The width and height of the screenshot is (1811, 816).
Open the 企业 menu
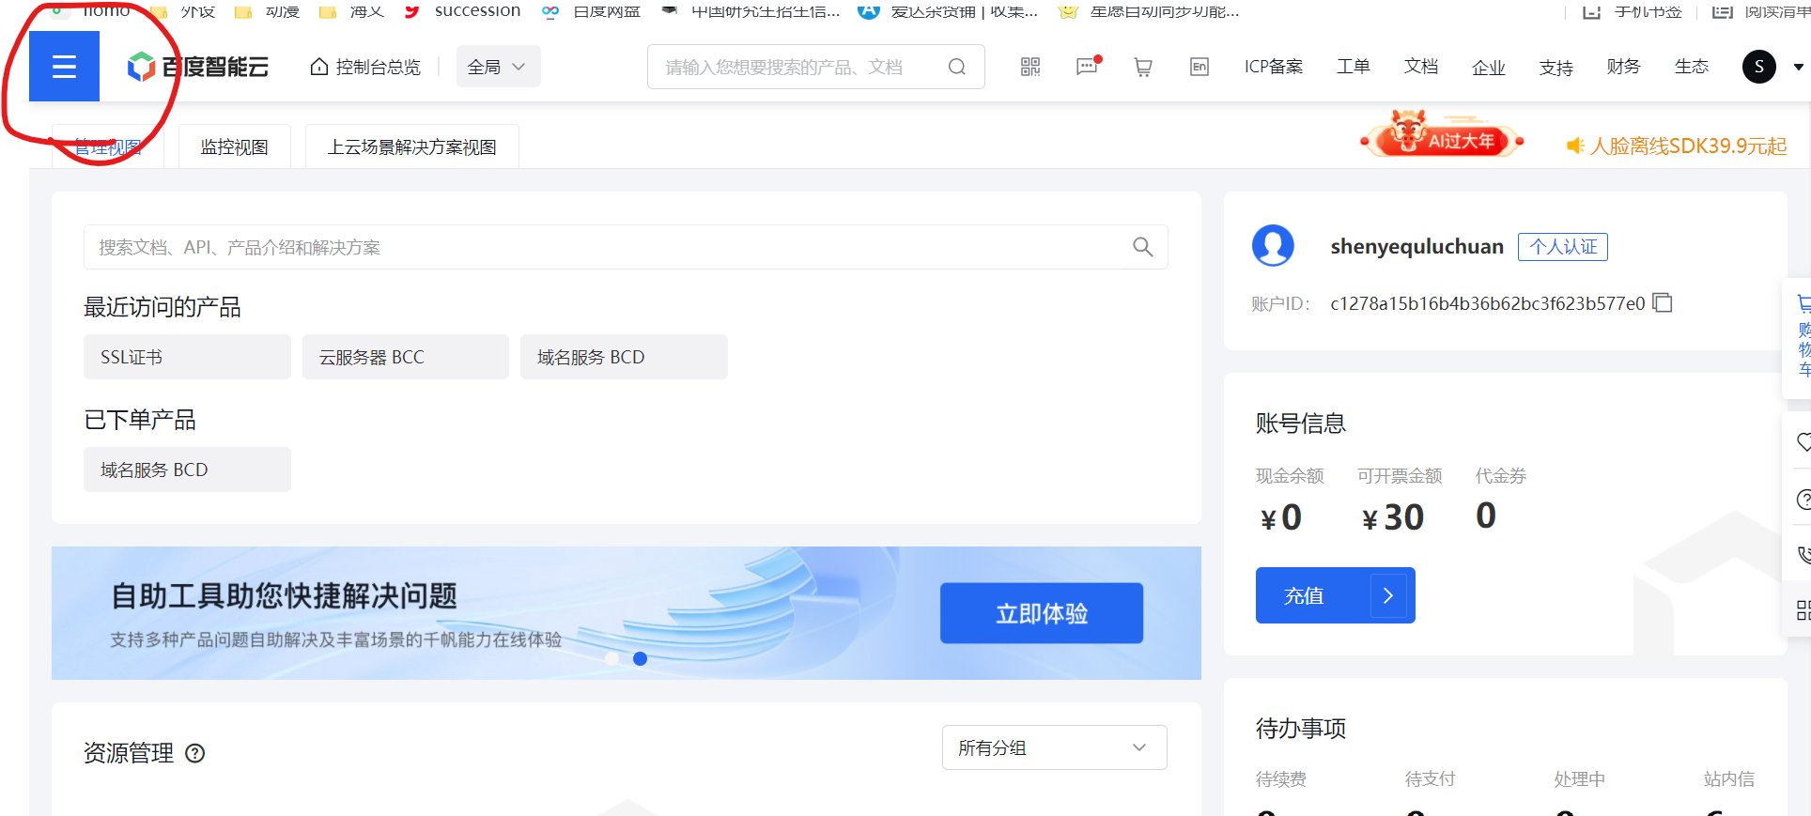(1489, 68)
